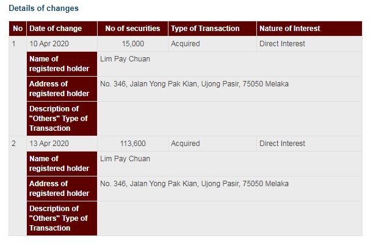The height and width of the screenshot is (244, 387).
Task: Select second 'Lim Pay Chuan' holder name
Action: tap(125, 159)
